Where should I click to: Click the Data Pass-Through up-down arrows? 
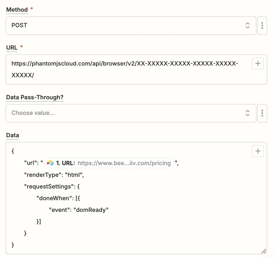247,113
